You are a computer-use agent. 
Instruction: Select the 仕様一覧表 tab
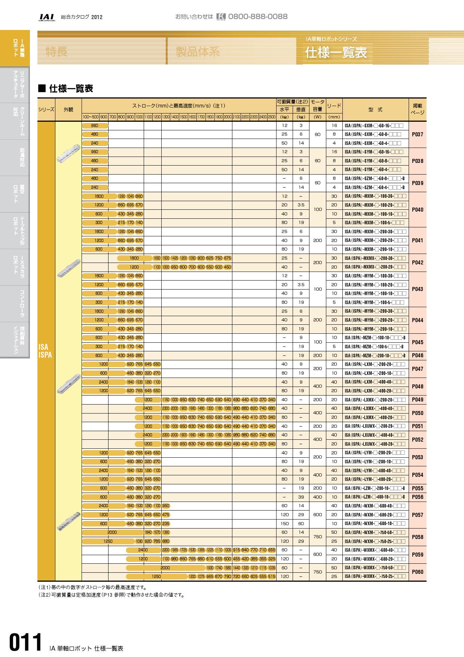[336, 52]
